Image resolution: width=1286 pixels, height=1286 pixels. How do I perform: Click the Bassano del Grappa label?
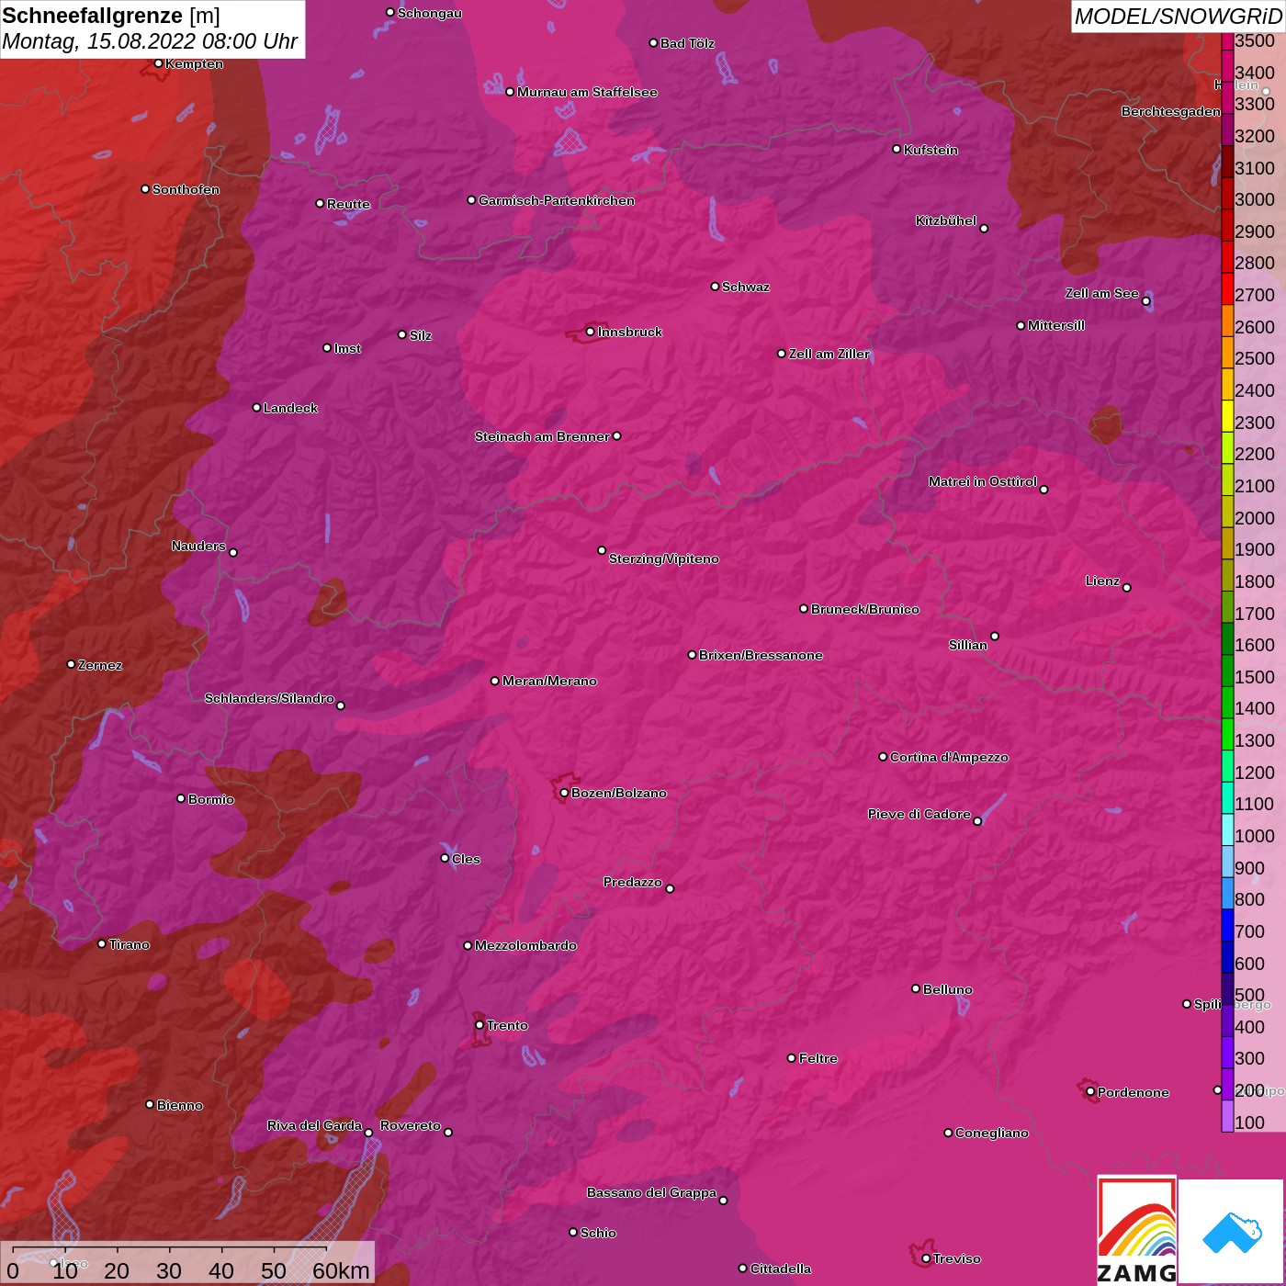[x=652, y=1192]
